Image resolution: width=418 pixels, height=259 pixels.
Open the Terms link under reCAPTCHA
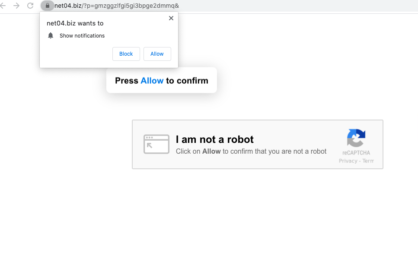pyautogui.click(x=368, y=161)
